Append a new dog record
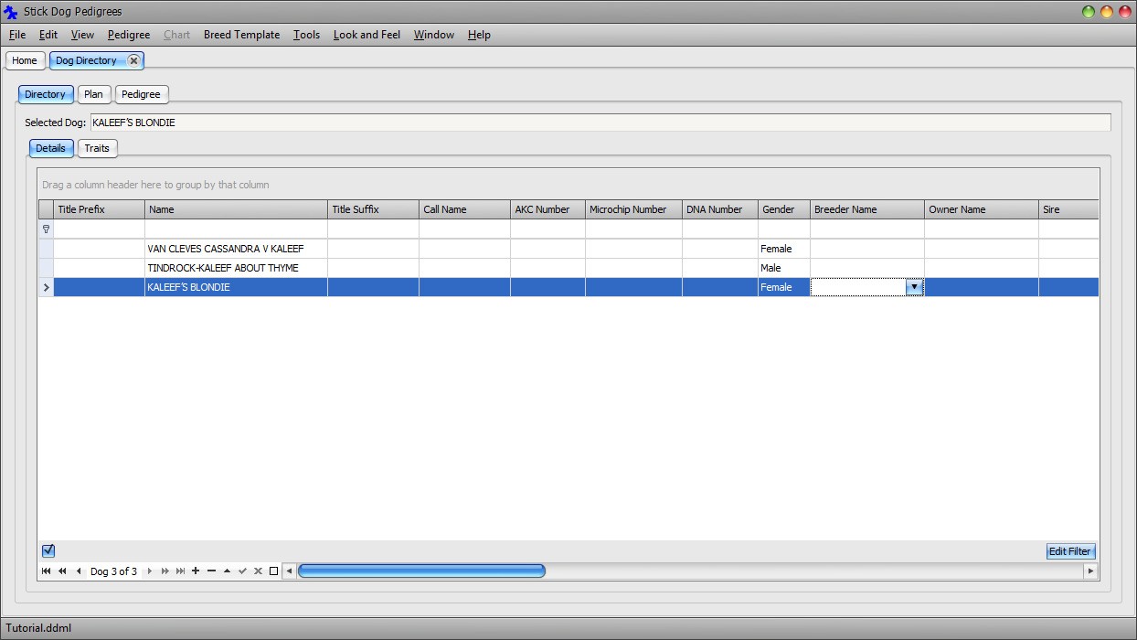This screenshot has width=1137, height=640. [x=196, y=571]
